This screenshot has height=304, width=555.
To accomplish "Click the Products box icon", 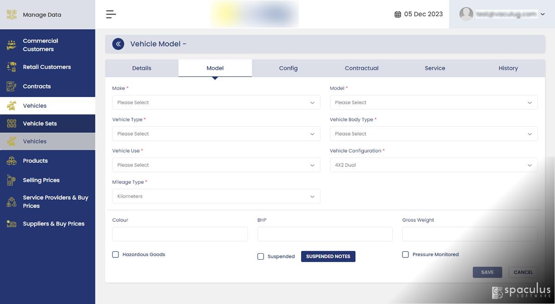I will pyautogui.click(x=12, y=161).
